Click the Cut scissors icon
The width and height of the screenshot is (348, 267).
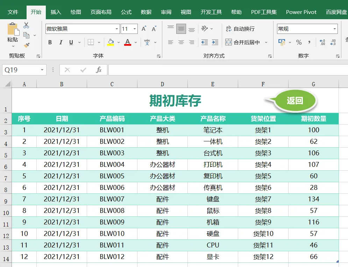26,25
